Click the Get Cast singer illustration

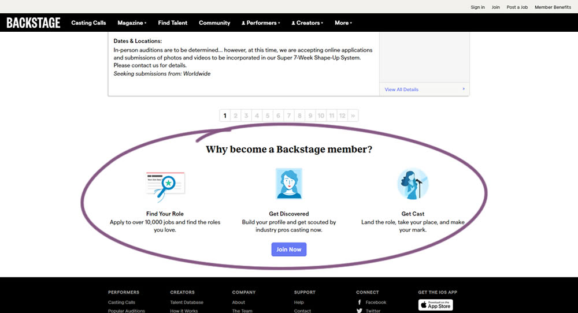[x=413, y=184]
